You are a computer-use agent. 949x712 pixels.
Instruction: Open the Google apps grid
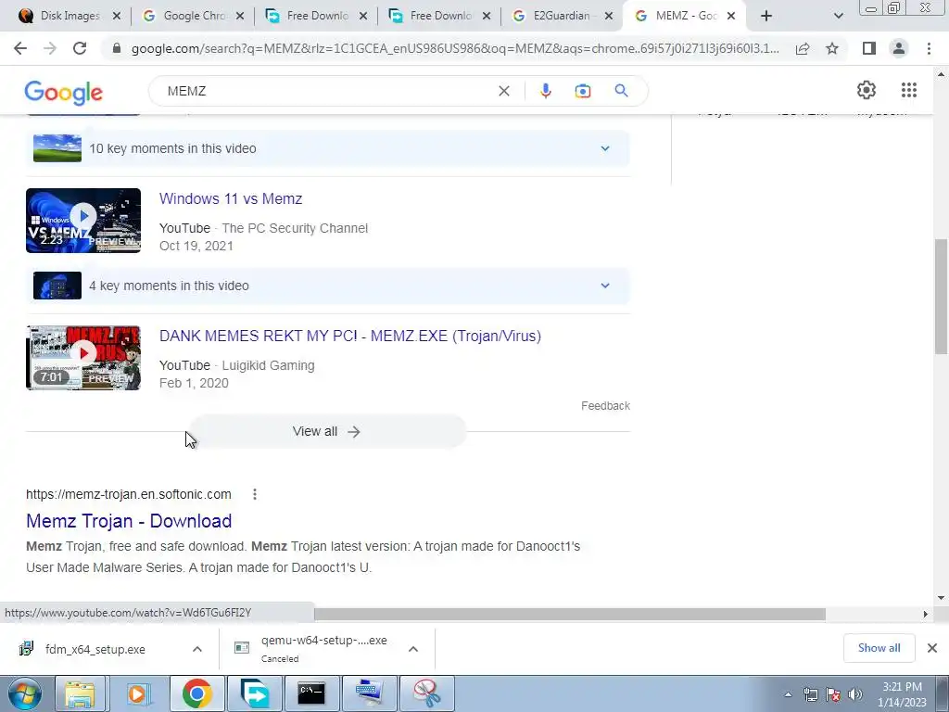pyautogui.click(x=908, y=90)
